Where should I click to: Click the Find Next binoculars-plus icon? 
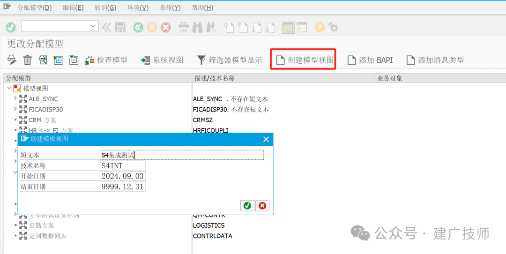point(211,28)
